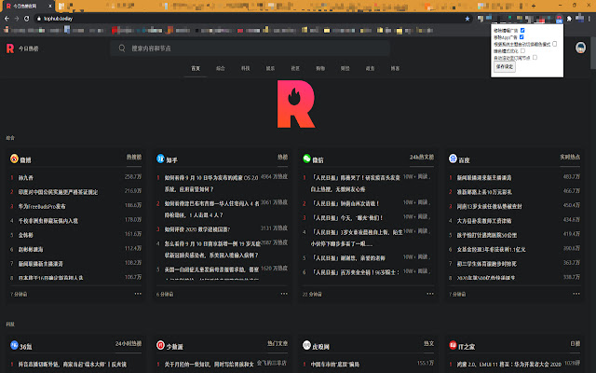The width and height of the screenshot is (596, 373).
Task: Open 微信 second 人民日报 article
Action: [x=345, y=203]
